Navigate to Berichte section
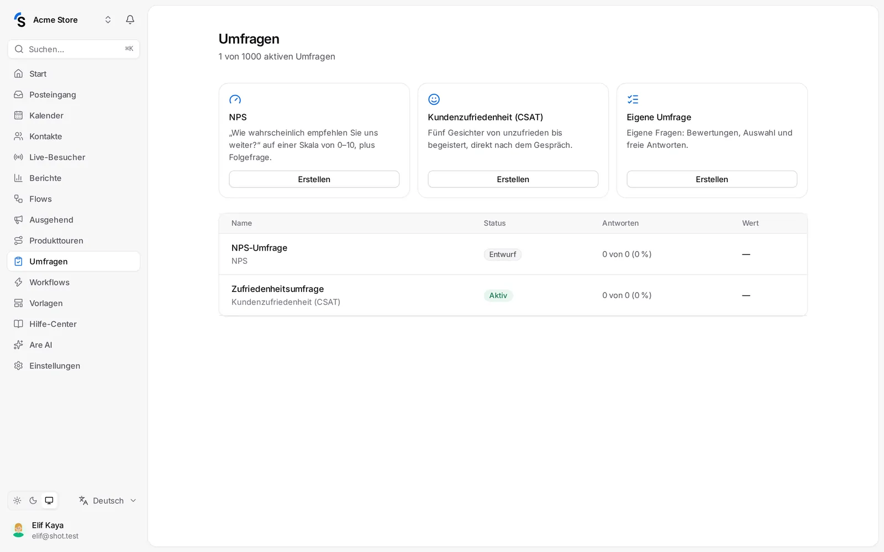 tap(73, 178)
